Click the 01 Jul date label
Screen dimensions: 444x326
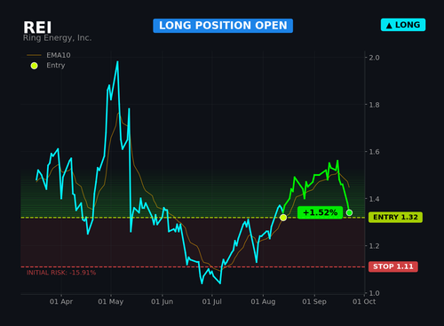coord(212,302)
